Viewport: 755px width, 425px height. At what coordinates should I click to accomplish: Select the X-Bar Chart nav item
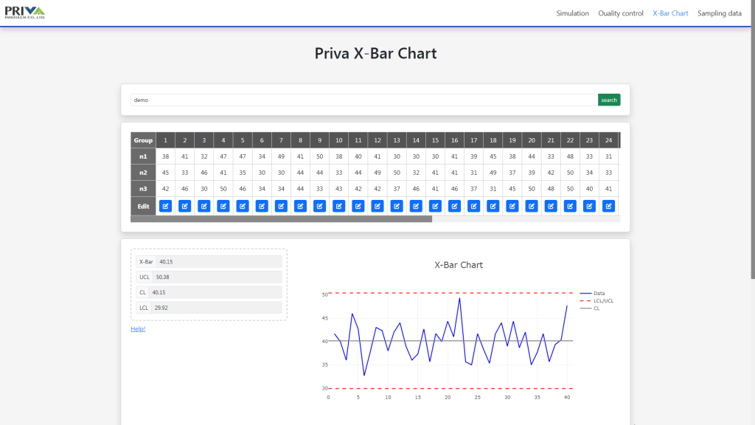(x=670, y=13)
